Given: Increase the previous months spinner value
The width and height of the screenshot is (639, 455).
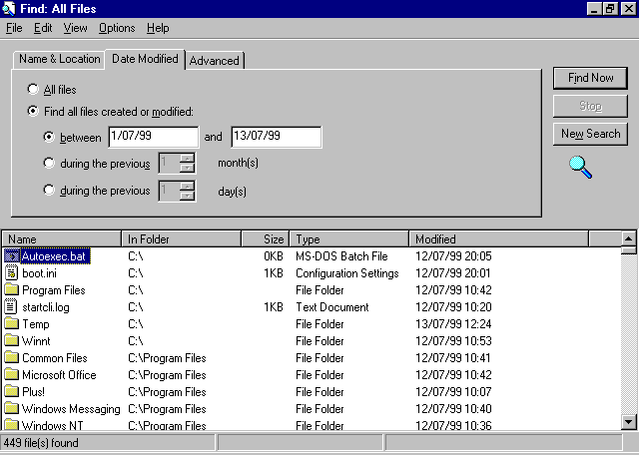Looking at the screenshot, I should coord(187,159).
